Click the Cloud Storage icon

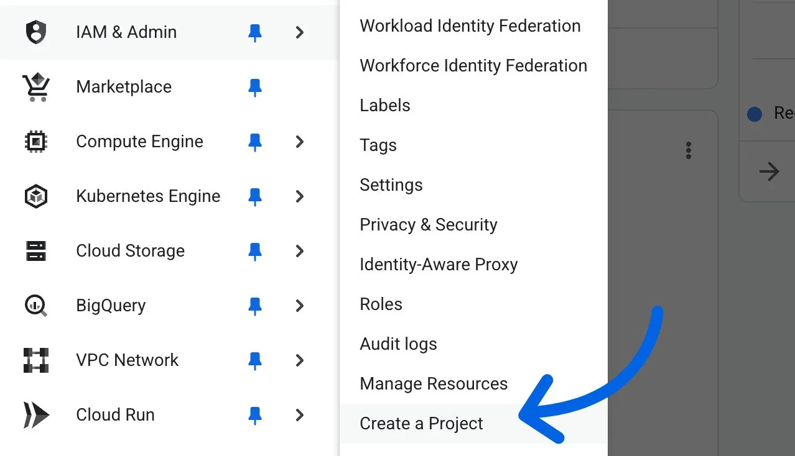pyautogui.click(x=36, y=251)
